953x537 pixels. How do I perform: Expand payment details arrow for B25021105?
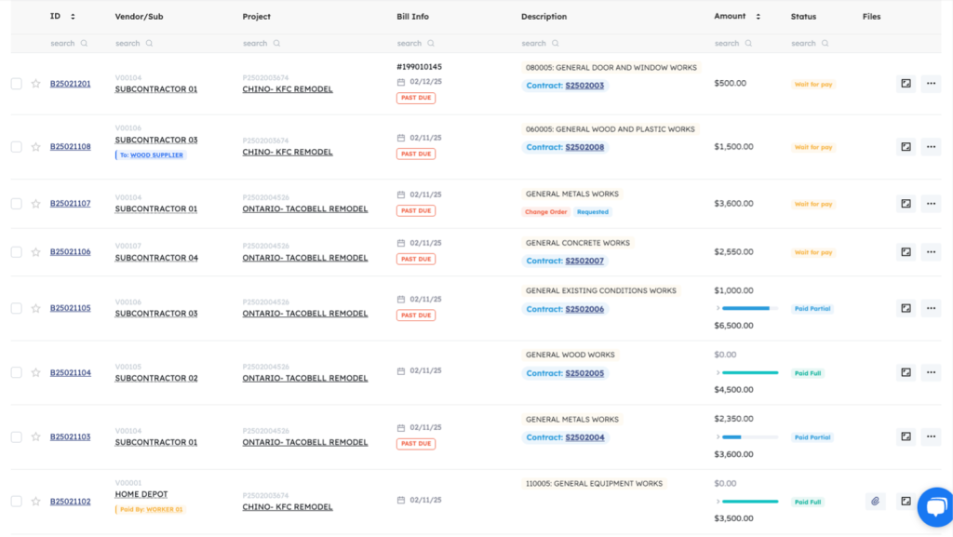point(718,308)
